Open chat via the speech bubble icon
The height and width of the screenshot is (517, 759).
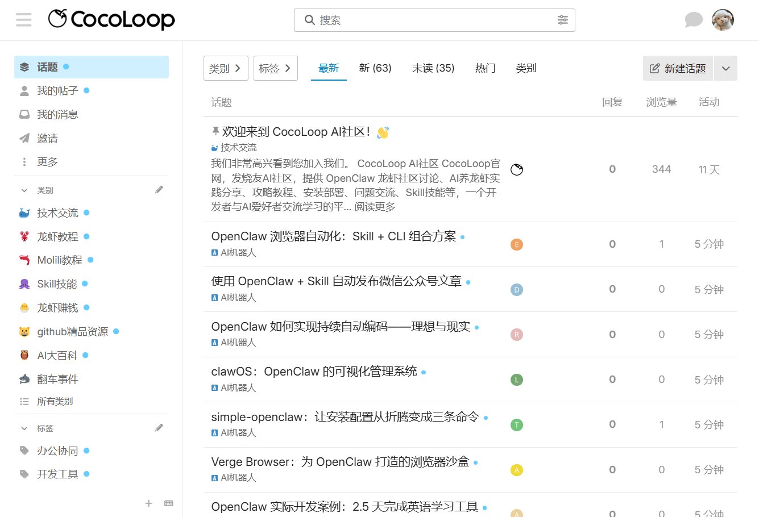(694, 19)
